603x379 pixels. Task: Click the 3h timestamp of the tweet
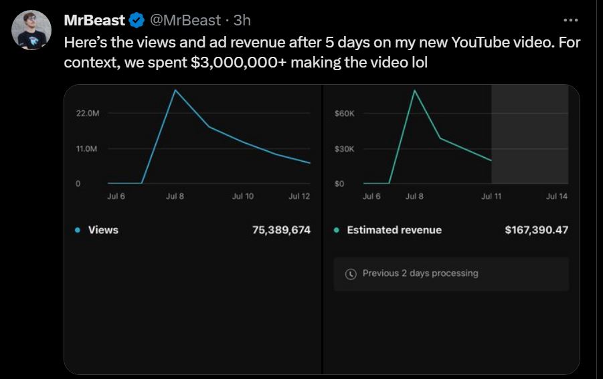point(242,20)
